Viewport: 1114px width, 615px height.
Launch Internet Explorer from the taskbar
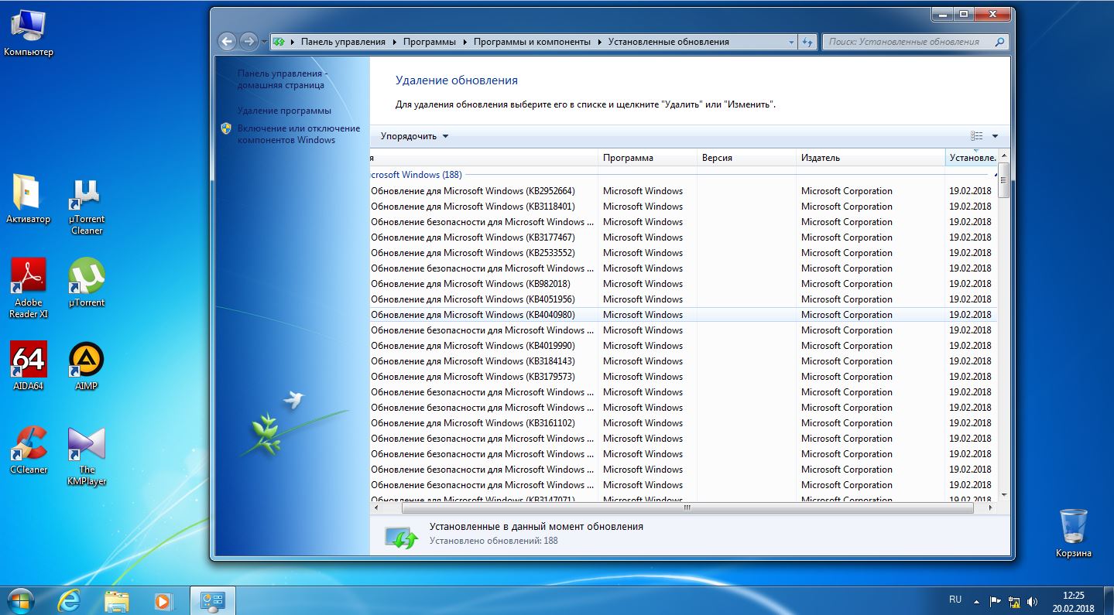(x=69, y=601)
